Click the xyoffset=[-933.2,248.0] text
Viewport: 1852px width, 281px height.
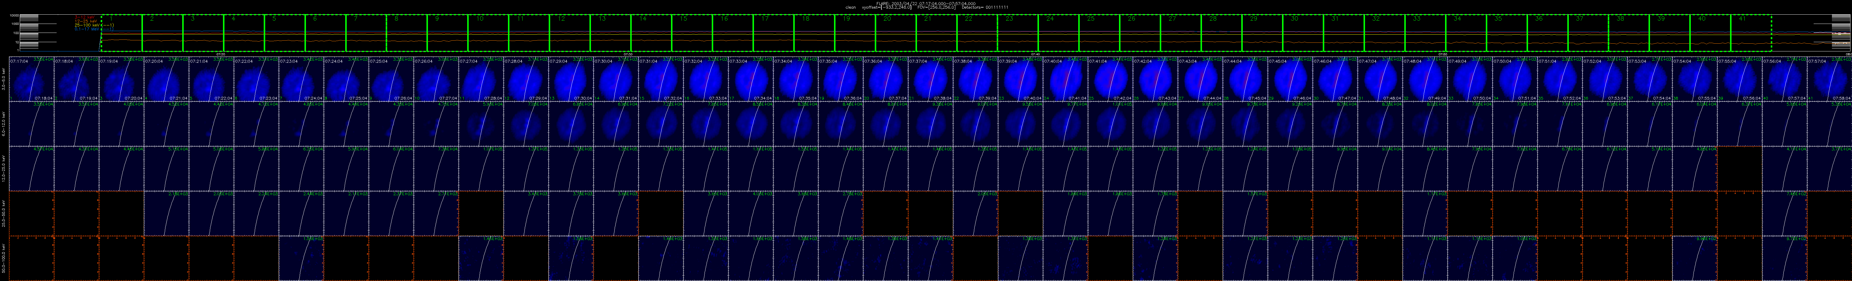(x=886, y=7)
